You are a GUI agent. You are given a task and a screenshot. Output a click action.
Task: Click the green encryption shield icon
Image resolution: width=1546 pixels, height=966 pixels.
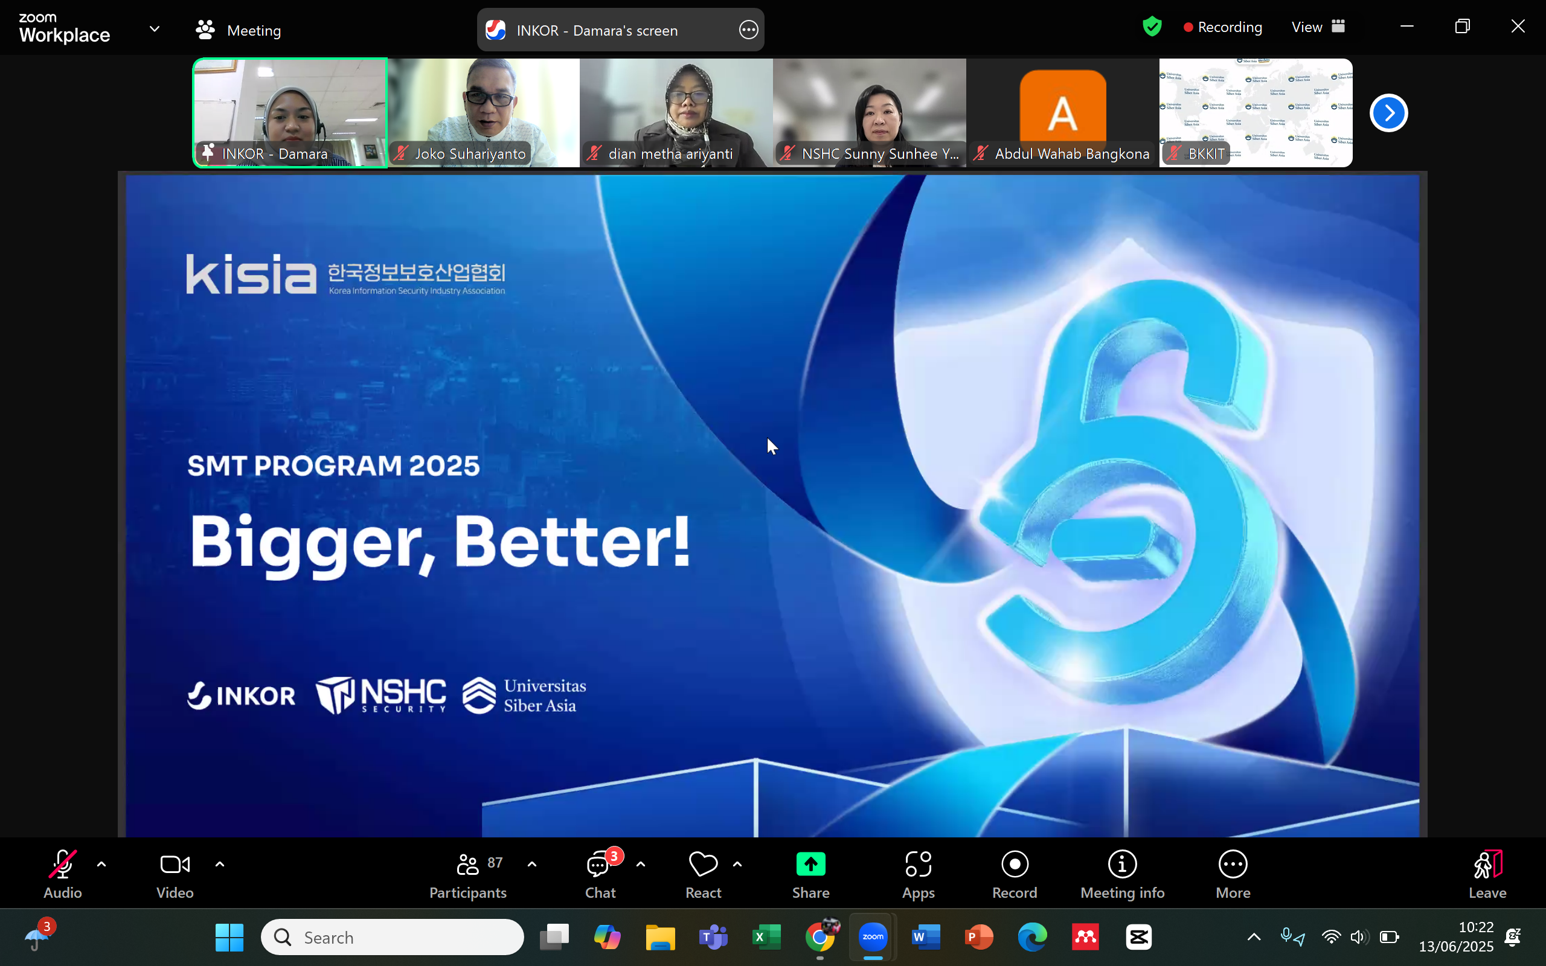tap(1152, 27)
